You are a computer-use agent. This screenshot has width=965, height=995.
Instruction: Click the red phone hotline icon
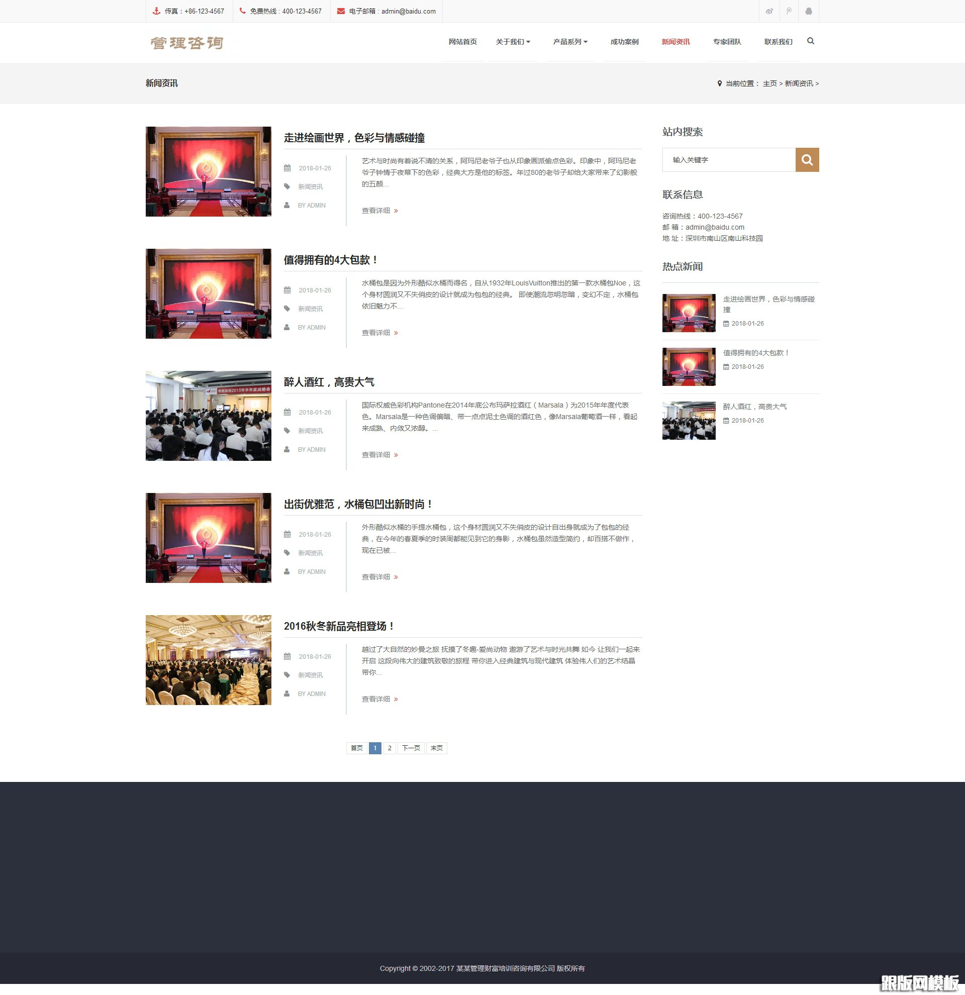242,11
